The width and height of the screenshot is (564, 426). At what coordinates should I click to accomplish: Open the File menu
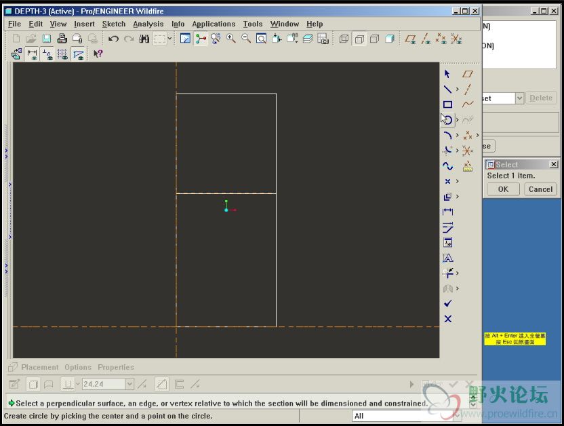click(x=14, y=24)
